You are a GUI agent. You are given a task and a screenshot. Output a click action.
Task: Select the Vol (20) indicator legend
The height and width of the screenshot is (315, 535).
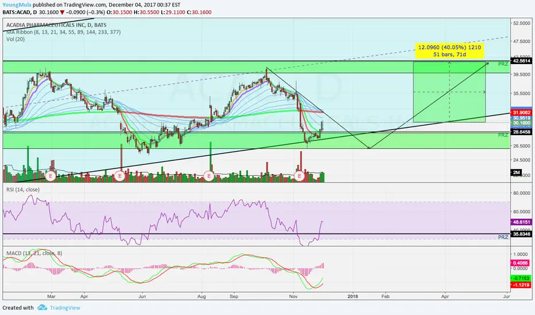pos(15,39)
